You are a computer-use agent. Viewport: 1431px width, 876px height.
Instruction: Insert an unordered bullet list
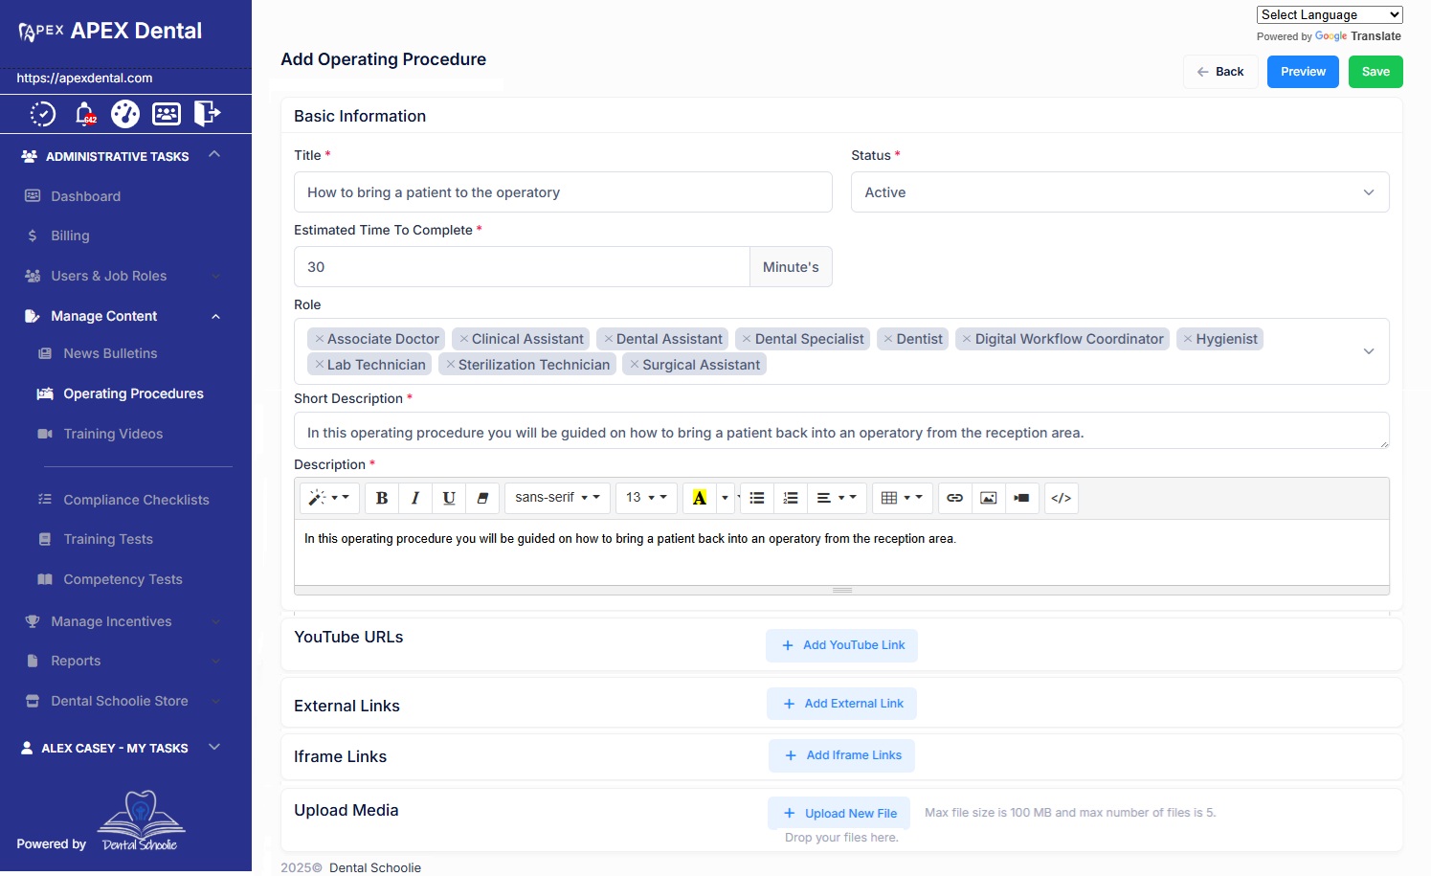click(x=757, y=498)
